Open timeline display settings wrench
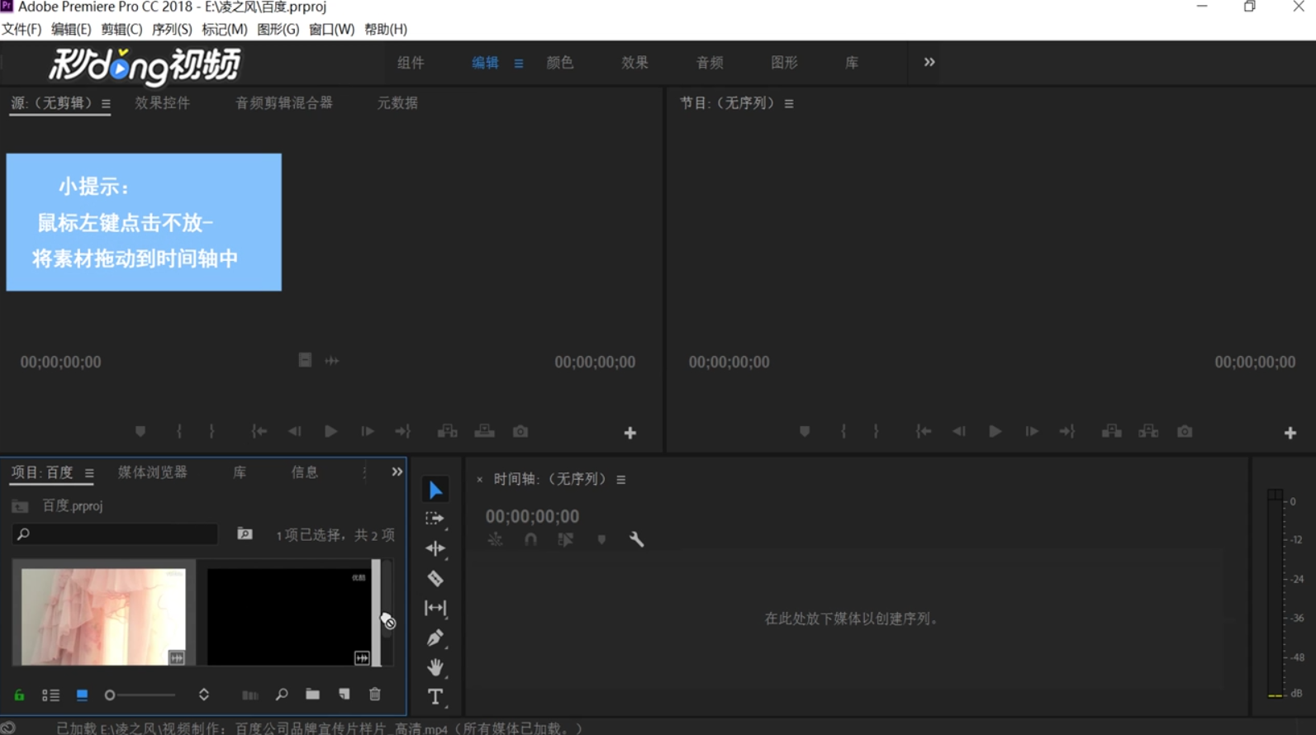The height and width of the screenshot is (735, 1316). (x=636, y=539)
